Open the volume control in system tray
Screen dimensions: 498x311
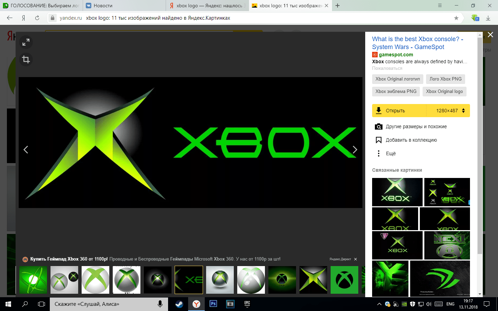tap(429, 304)
